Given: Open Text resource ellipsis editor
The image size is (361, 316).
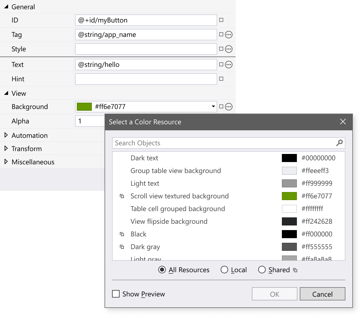Looking at the screenshot, I should pyautogui.click(x=228, y=65).
